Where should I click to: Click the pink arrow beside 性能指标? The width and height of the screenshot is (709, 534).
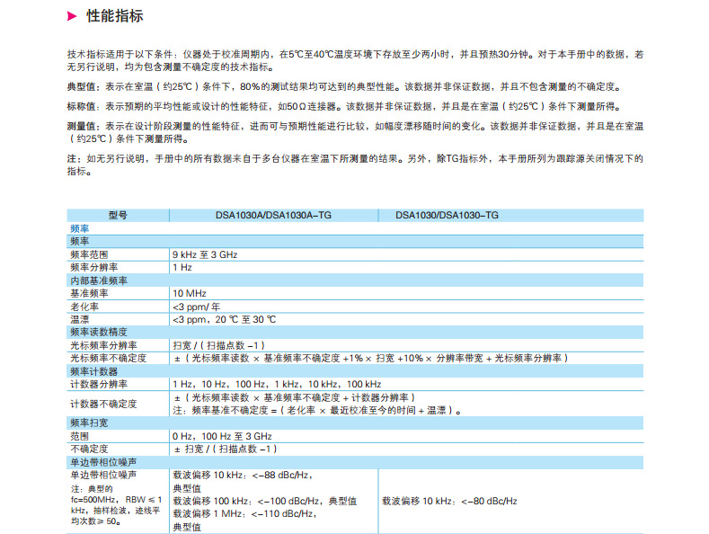pos(72,17)
